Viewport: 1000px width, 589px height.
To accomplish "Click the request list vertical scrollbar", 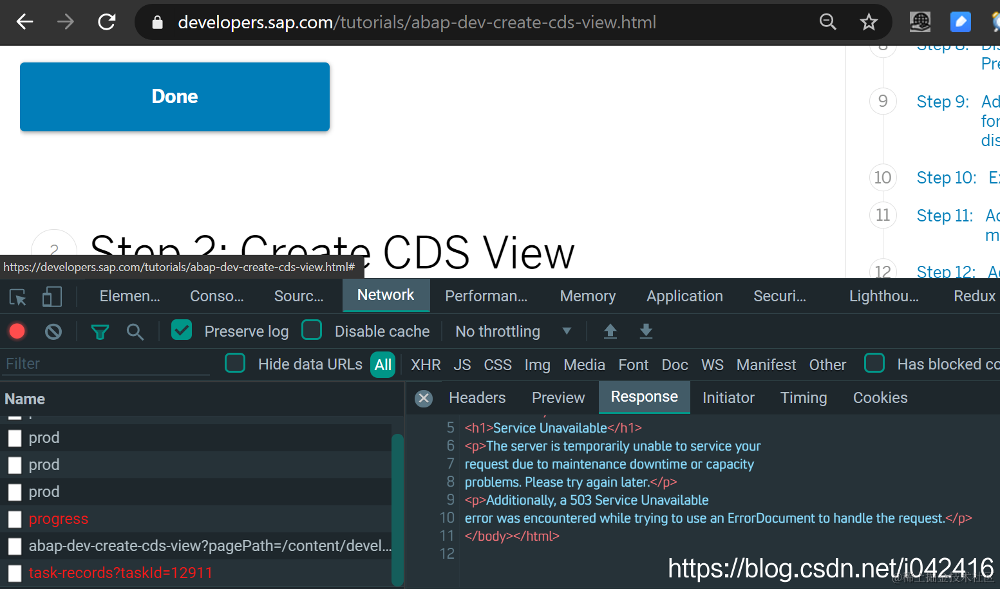I will click(397, 509).
